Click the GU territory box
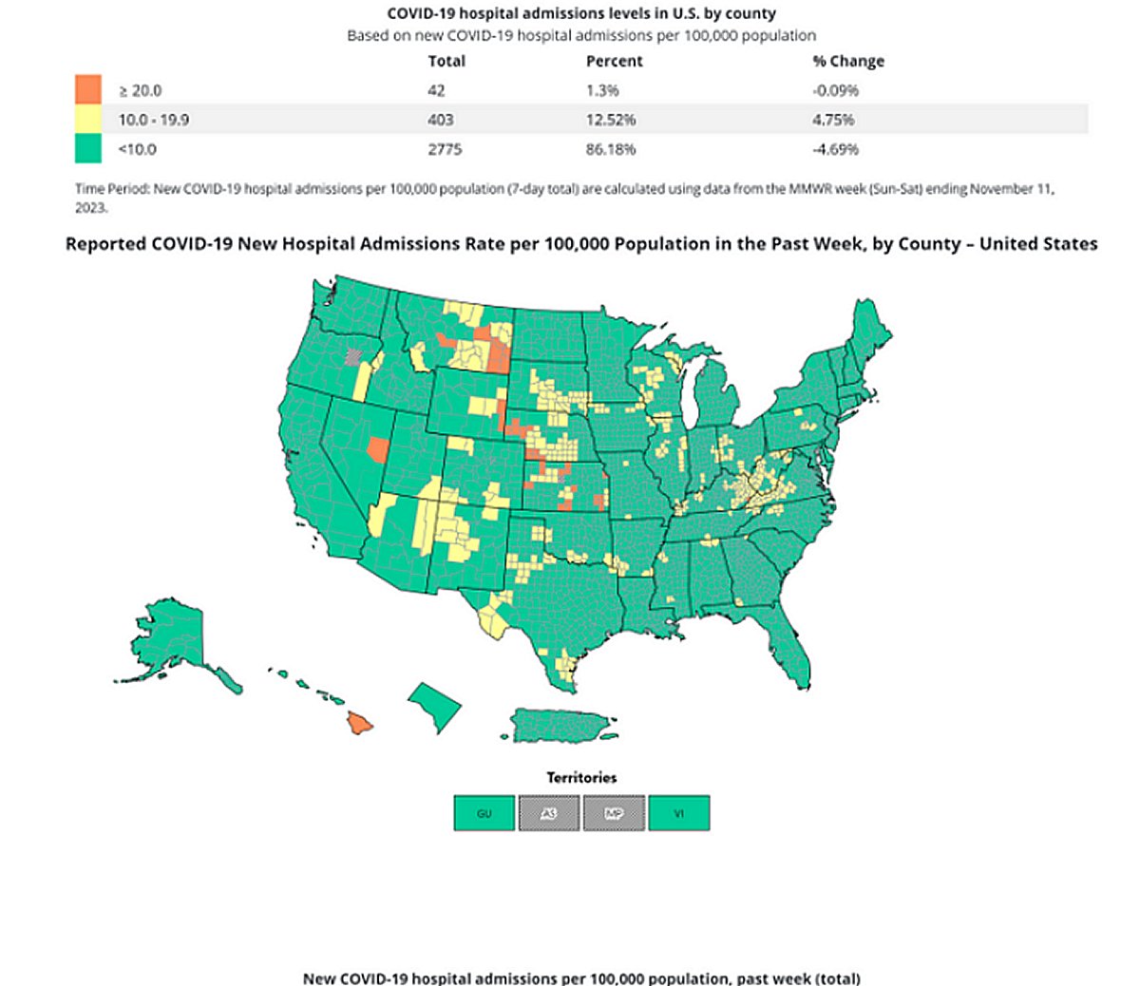 pyautogui.click(x=484, y=813)
